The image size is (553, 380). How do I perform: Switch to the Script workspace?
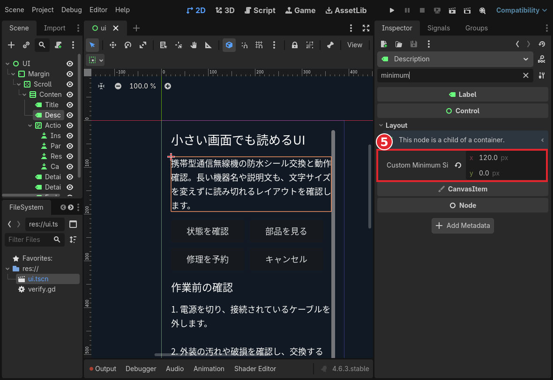[260, 10]
